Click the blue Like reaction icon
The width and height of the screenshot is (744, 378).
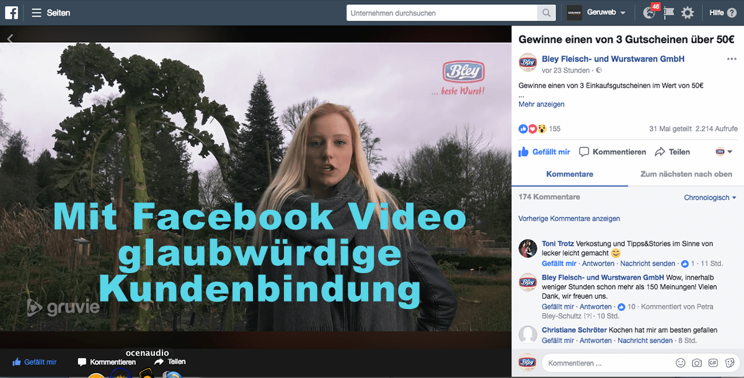(523, 128)
